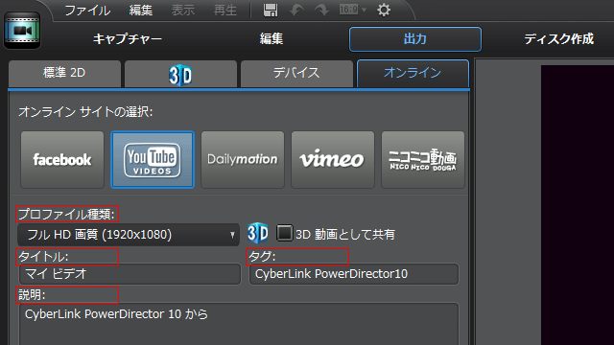Click the PowerDirector camera logo icon

pos(22,30)
